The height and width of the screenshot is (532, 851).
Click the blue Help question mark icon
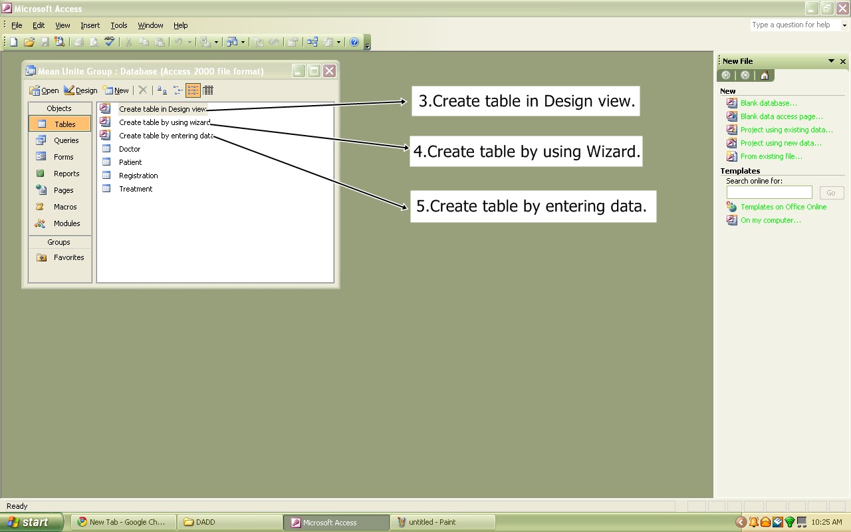[x=354, y=42]
